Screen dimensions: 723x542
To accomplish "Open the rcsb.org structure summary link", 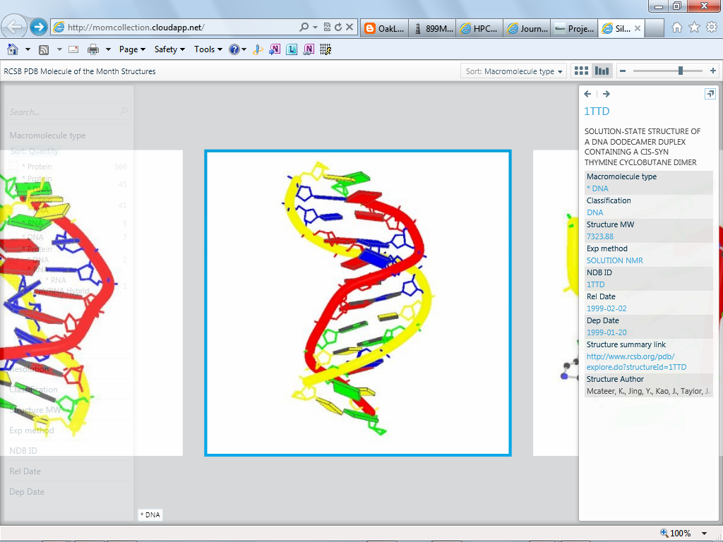I will pyautogui.click(x=636, y=362).
